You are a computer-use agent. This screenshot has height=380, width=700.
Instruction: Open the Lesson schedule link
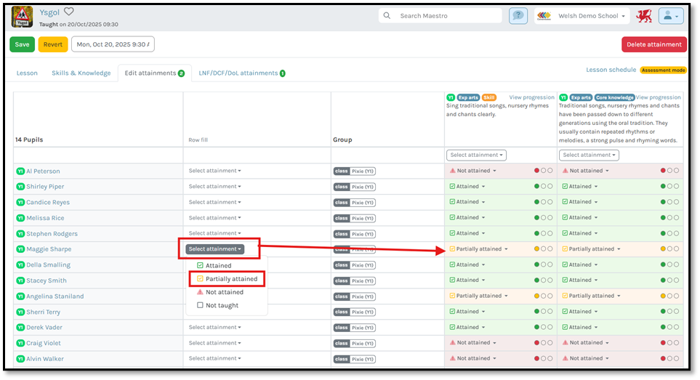click(611, 70)
